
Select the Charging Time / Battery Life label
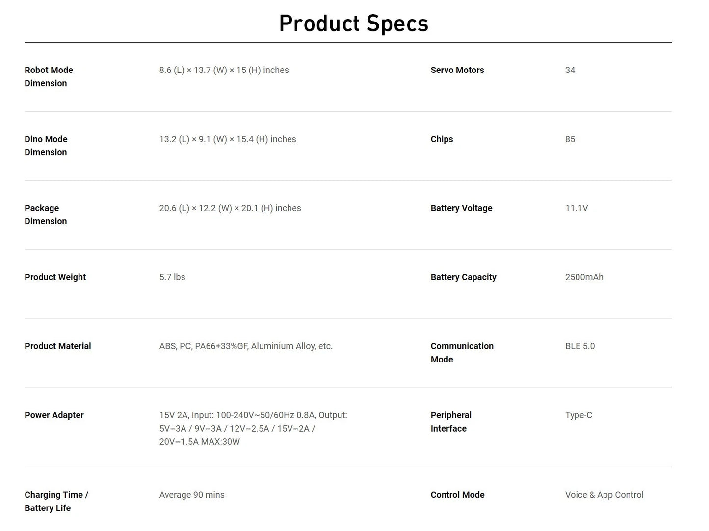pyautogui.click(x=56, y=502)
